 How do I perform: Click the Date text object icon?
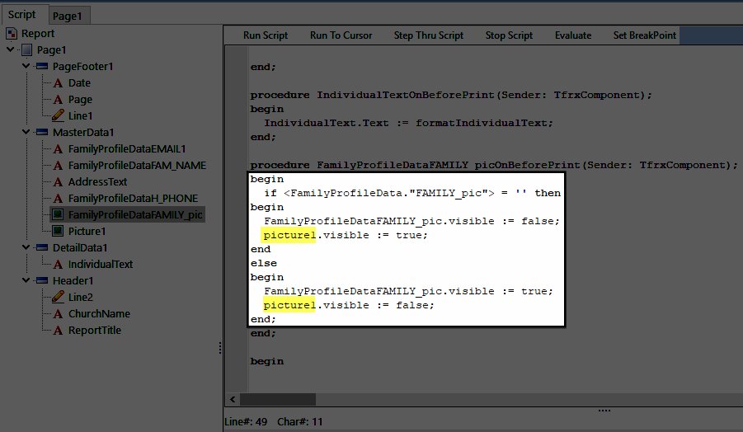tap(58, 83)
